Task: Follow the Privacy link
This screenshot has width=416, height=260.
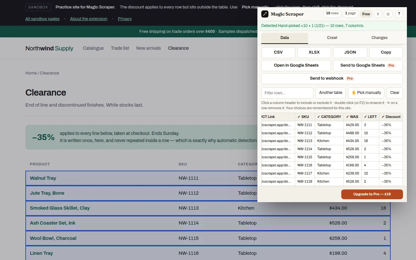Action: pos(125,19)
